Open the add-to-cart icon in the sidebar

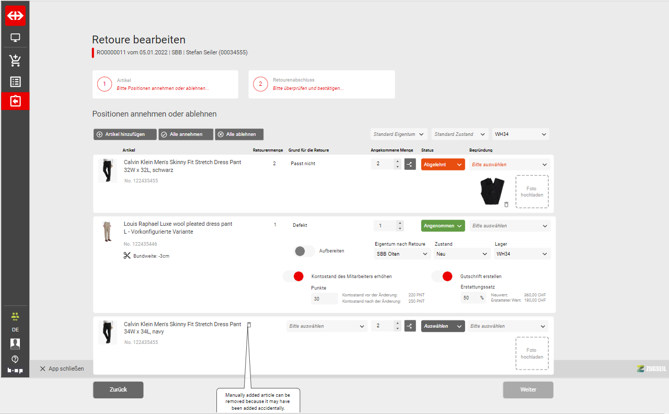15,60
